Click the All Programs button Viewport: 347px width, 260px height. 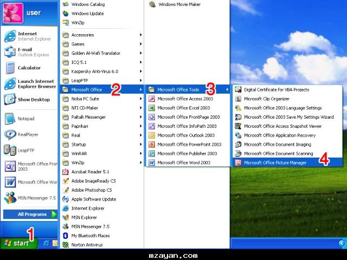point(30,214)
